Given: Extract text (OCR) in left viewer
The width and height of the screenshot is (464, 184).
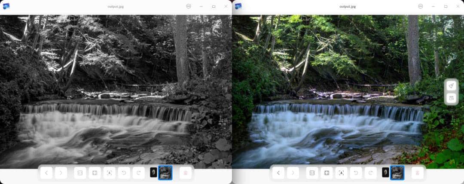Looking at the screenshot, I should click(x=109, y=173).
